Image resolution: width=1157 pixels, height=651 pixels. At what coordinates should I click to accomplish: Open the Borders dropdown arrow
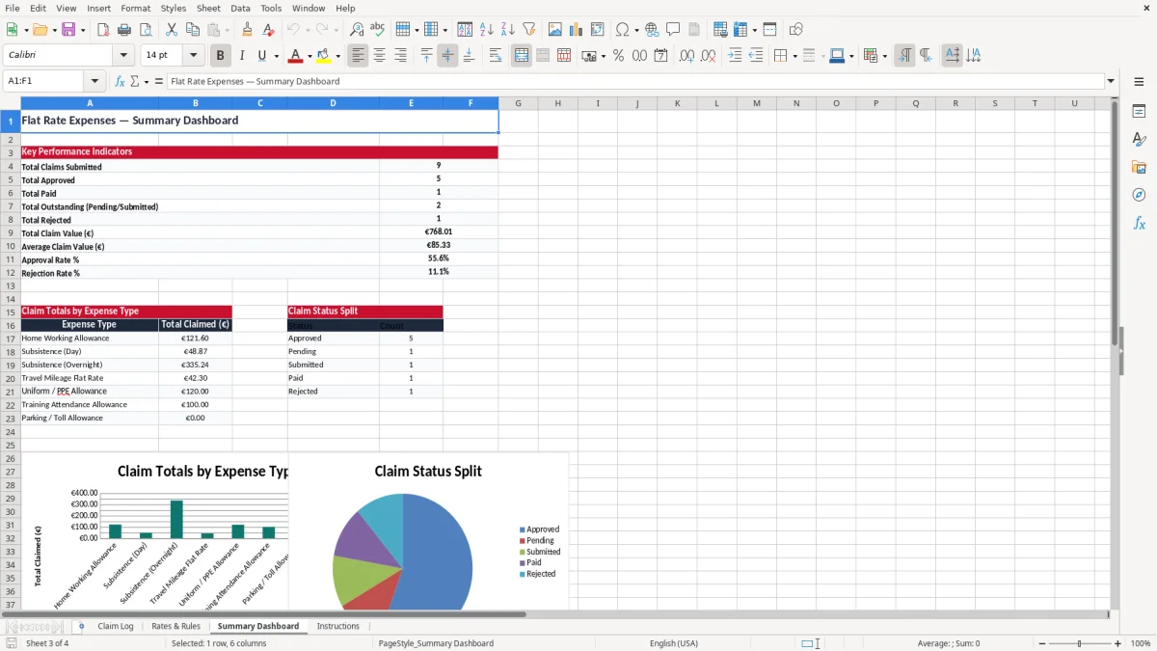(x=794, y=56)
